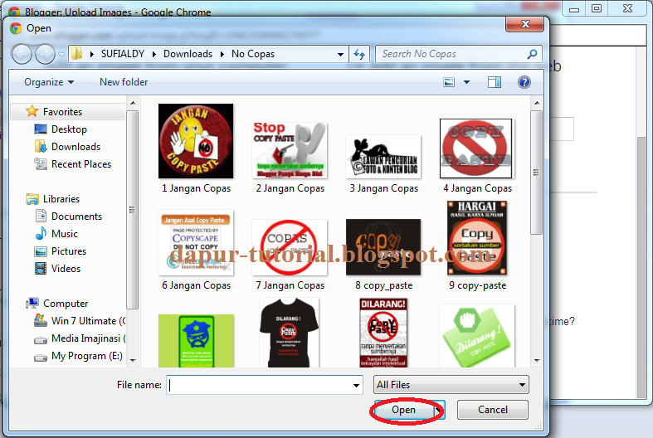Open Music library
This screenshot has height=438, width=653.
(x=65, y=234)
